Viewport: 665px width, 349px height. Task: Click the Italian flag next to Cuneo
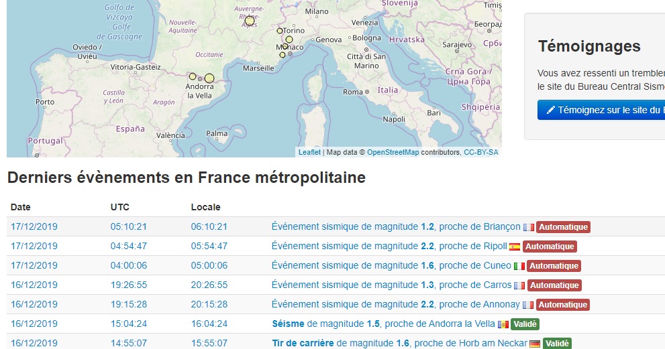coord(519,266)
